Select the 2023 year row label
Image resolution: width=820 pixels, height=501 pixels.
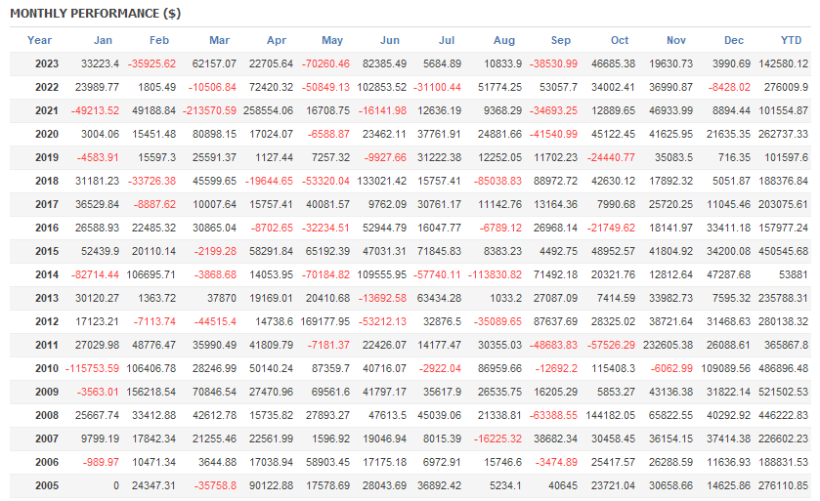click(46, 63)
